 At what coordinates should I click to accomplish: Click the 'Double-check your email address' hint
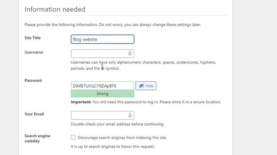click(x=117, y=124)
